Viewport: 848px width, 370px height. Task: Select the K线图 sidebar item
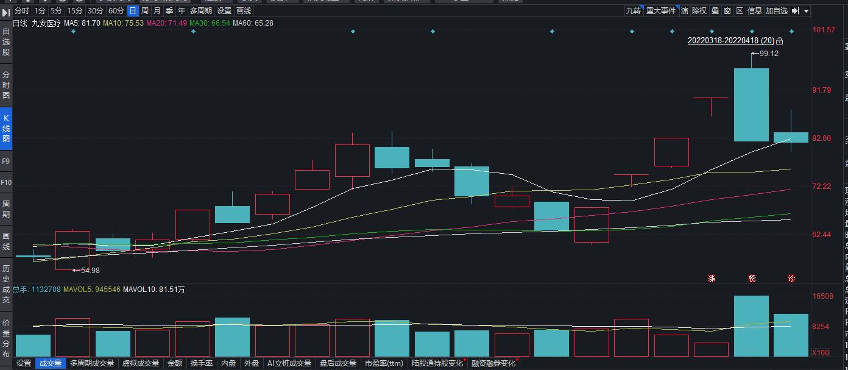(6, 129)
